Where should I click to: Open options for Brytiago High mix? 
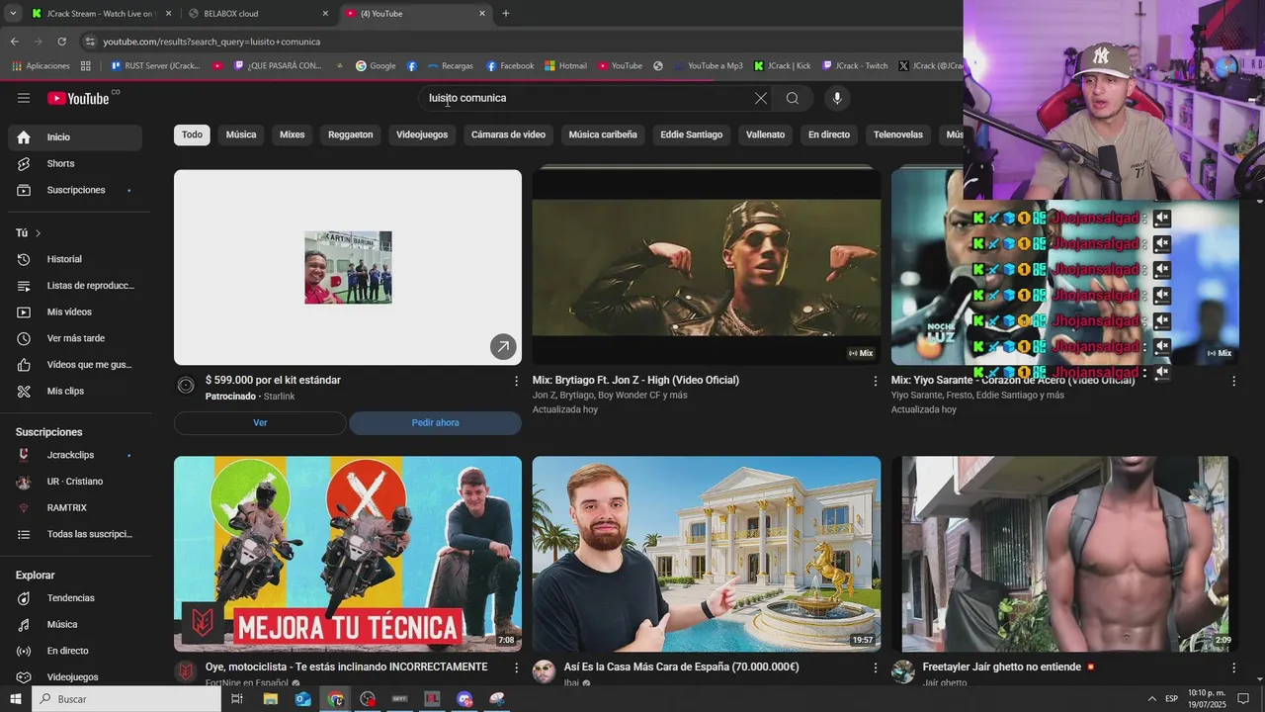[x=875, y=381]
